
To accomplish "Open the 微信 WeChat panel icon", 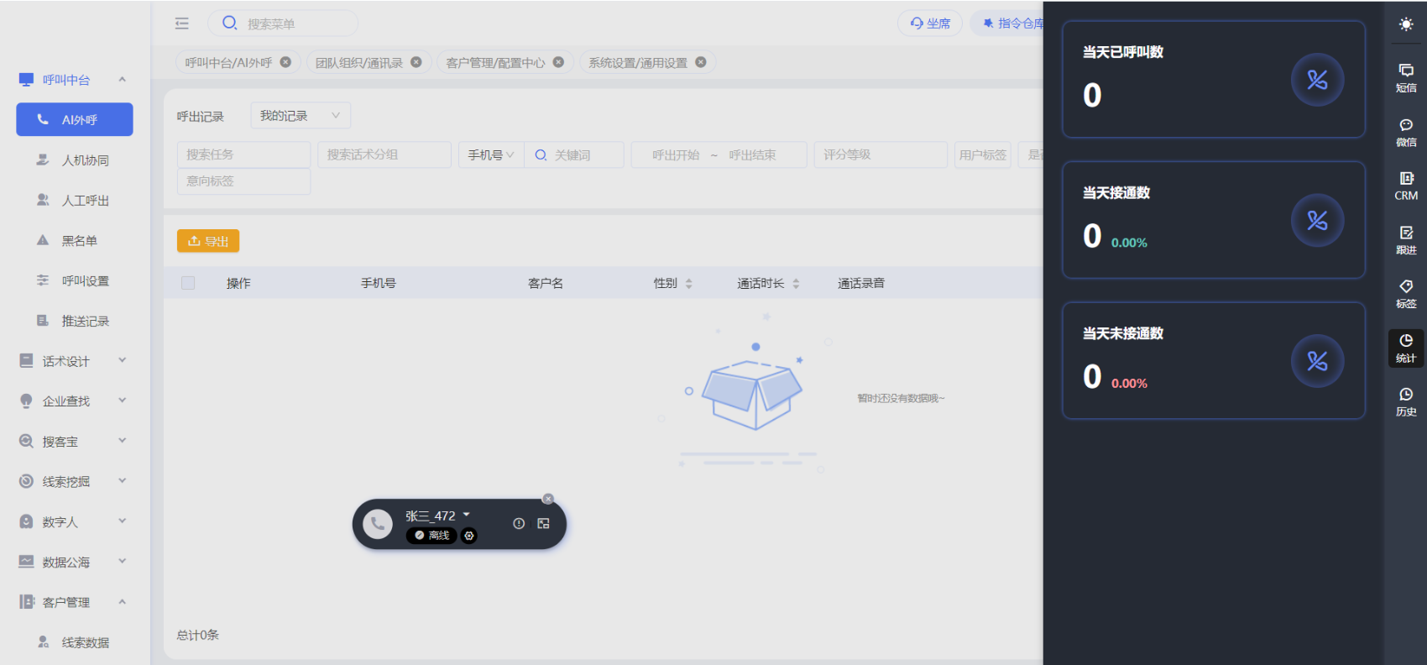I will point(1406,132).
